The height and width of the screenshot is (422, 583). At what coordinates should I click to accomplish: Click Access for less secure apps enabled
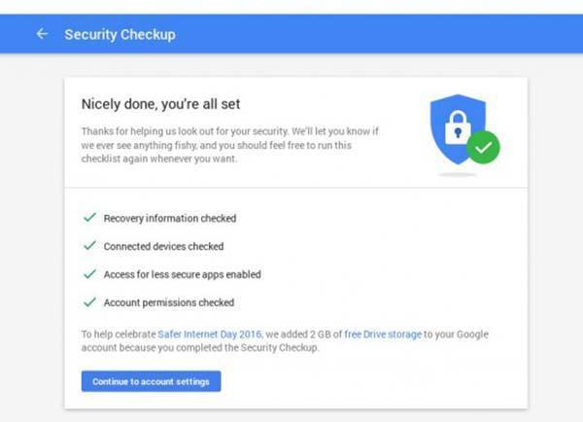[183, 274]
